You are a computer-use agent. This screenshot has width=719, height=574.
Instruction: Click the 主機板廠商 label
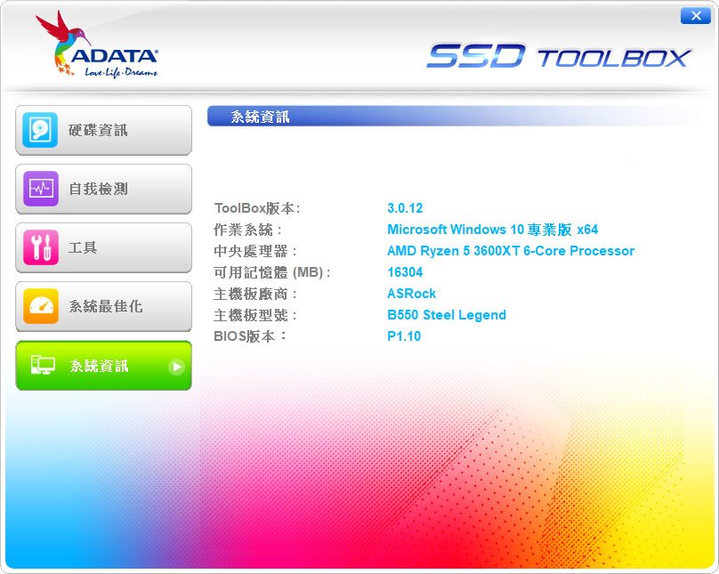[255, 294]
